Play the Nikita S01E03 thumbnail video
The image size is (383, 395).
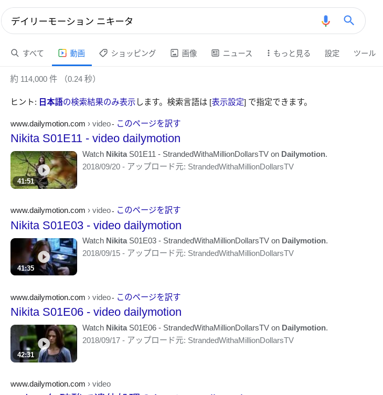44,257
